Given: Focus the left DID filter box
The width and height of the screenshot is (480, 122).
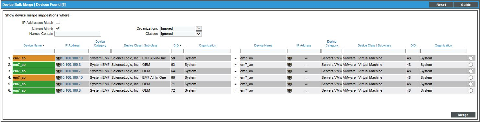Looking at the screenshot, I should 177,51.
